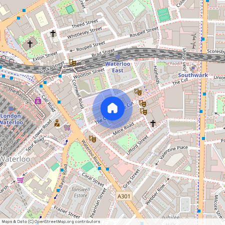The width and height of the screenshot is (225, 225).
Task: Select The Balcony label
Action: pos(18,95)
